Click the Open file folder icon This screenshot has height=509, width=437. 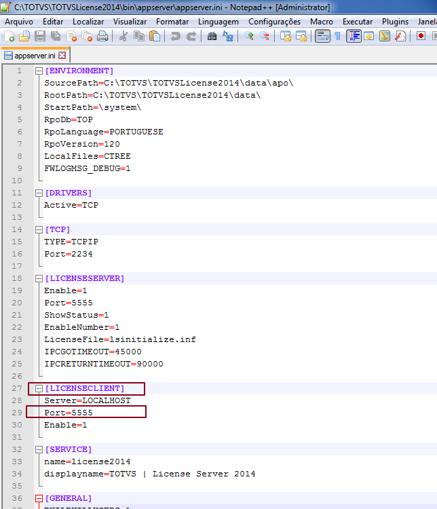coord(24,36)
